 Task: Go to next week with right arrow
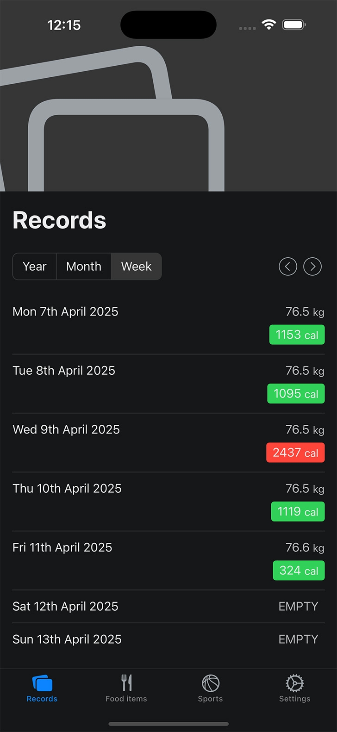(312, 267)
